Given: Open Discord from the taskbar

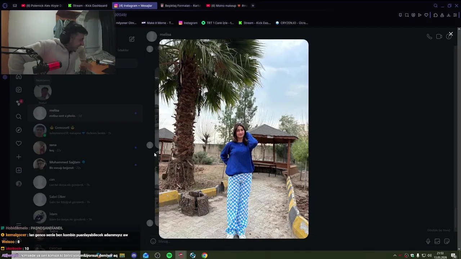Looking at the screenshot, I should [134, 255].
